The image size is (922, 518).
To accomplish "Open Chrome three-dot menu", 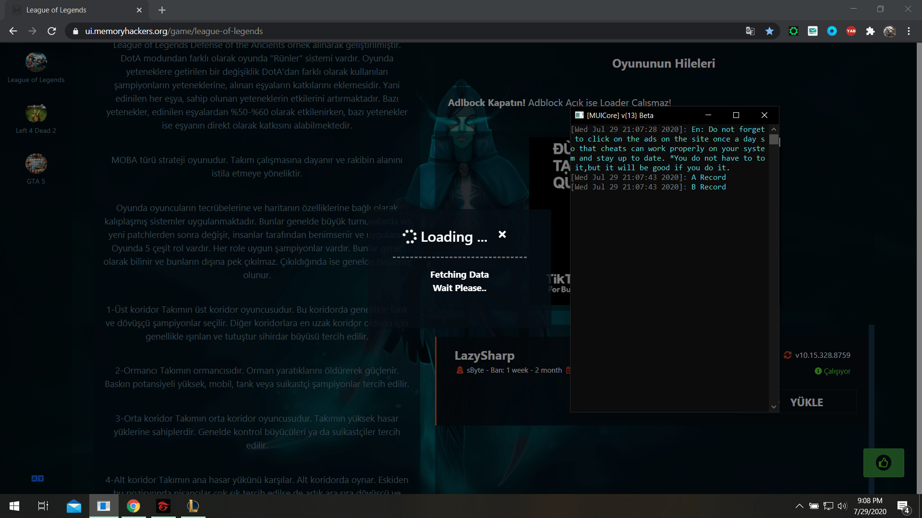I will tap(909, 31).
